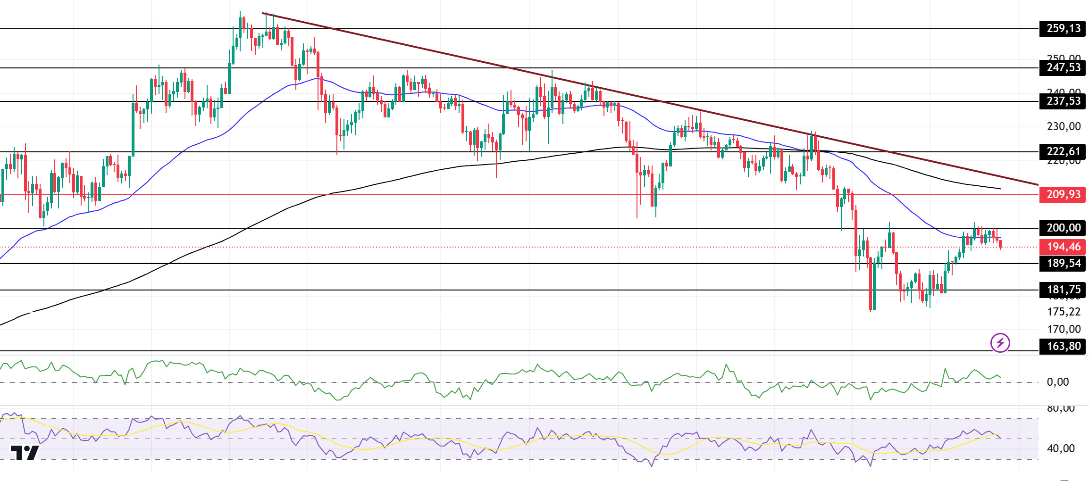The width and height of the screenshot is (1089, 481).
Task: Click the TradingView logo icon
Action: tap(25, 453)
